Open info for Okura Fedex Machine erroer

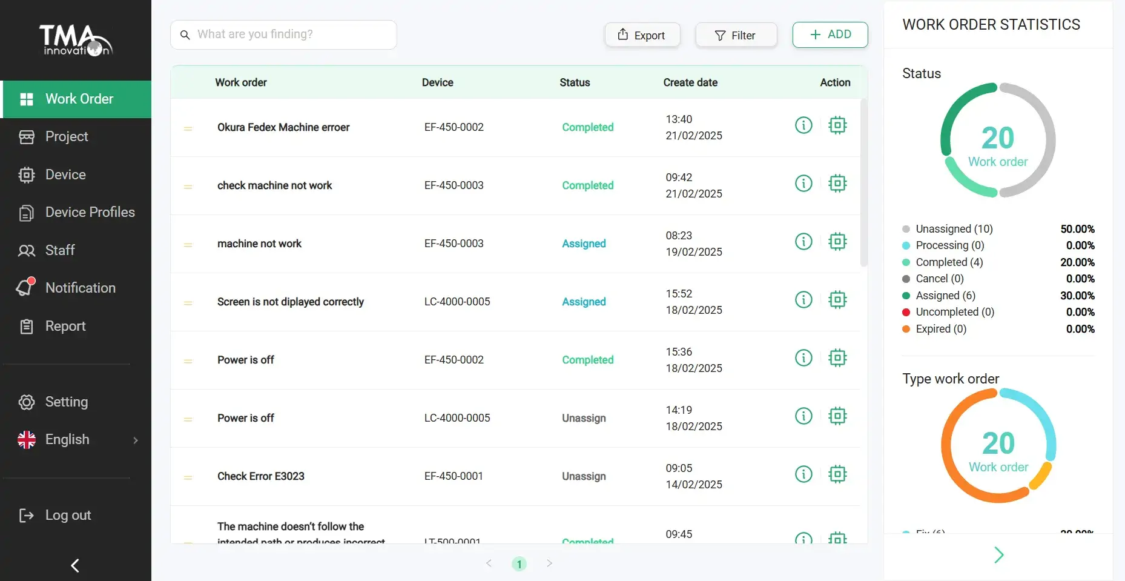click(x=803, y=125)
